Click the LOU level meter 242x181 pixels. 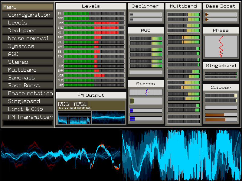[x=94, y=75]
